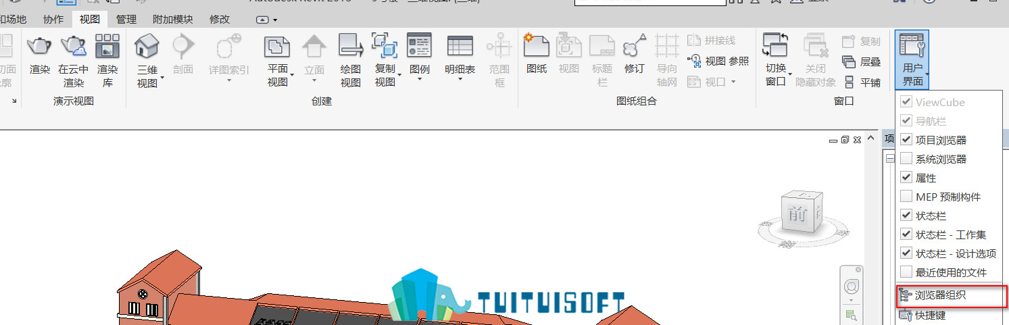Click the 立面 elevation icon
1009x325 pixels.
314,47
